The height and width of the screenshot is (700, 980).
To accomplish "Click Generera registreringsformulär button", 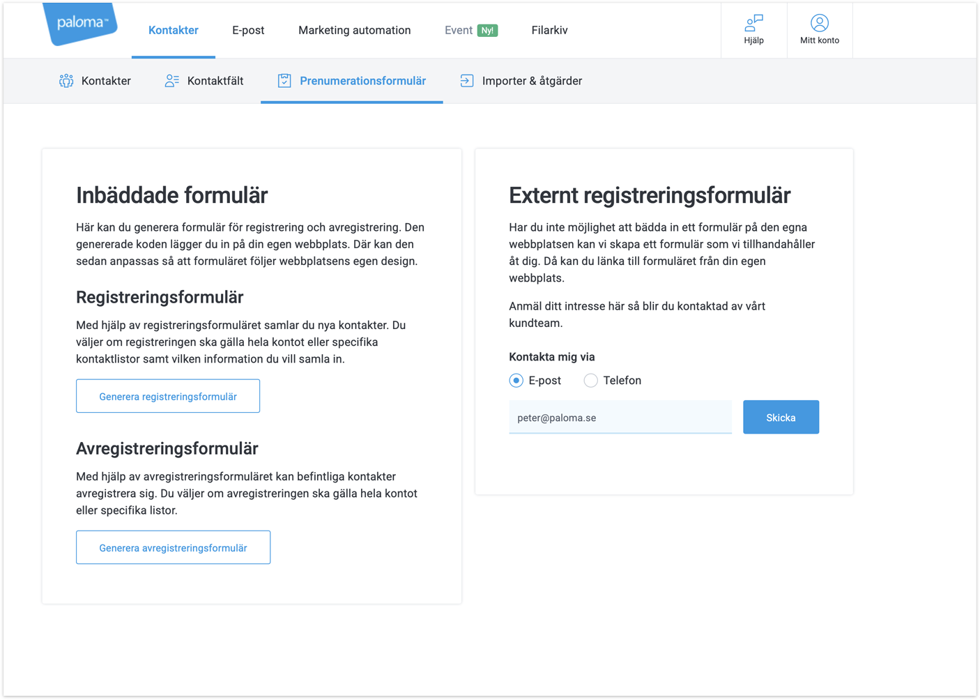I will click(168, 396).
